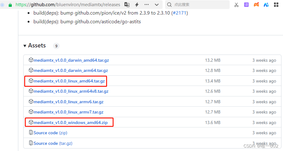
Task: Click '3 weeks ago' in windows_amd64 row
Action: pyautogui.click(x=264, y=123)
